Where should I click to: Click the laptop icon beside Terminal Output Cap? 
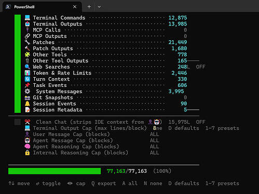tap(28, 128)
